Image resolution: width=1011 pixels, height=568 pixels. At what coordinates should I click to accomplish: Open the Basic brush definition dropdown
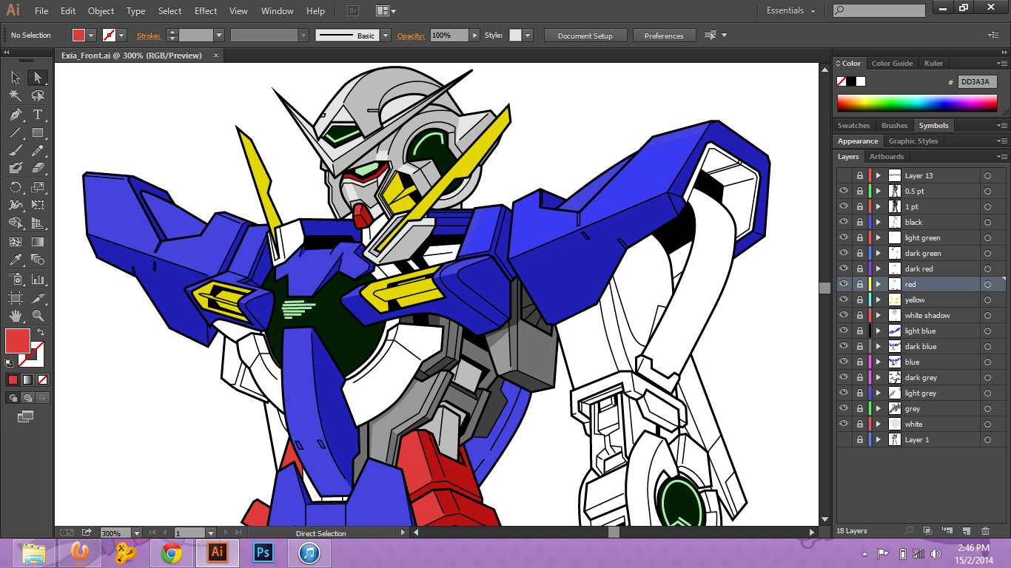click(x=386, y=35)
